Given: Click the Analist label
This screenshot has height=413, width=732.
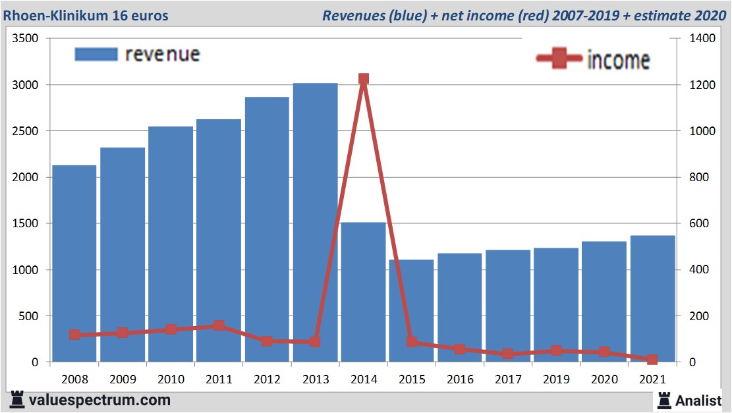Looking at the screenshot, I should point(698,400).
